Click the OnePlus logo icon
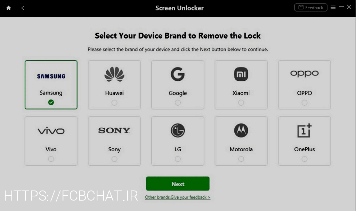Image resolution: width=356 pixels, height=211 pixels. tap(304, 130)
